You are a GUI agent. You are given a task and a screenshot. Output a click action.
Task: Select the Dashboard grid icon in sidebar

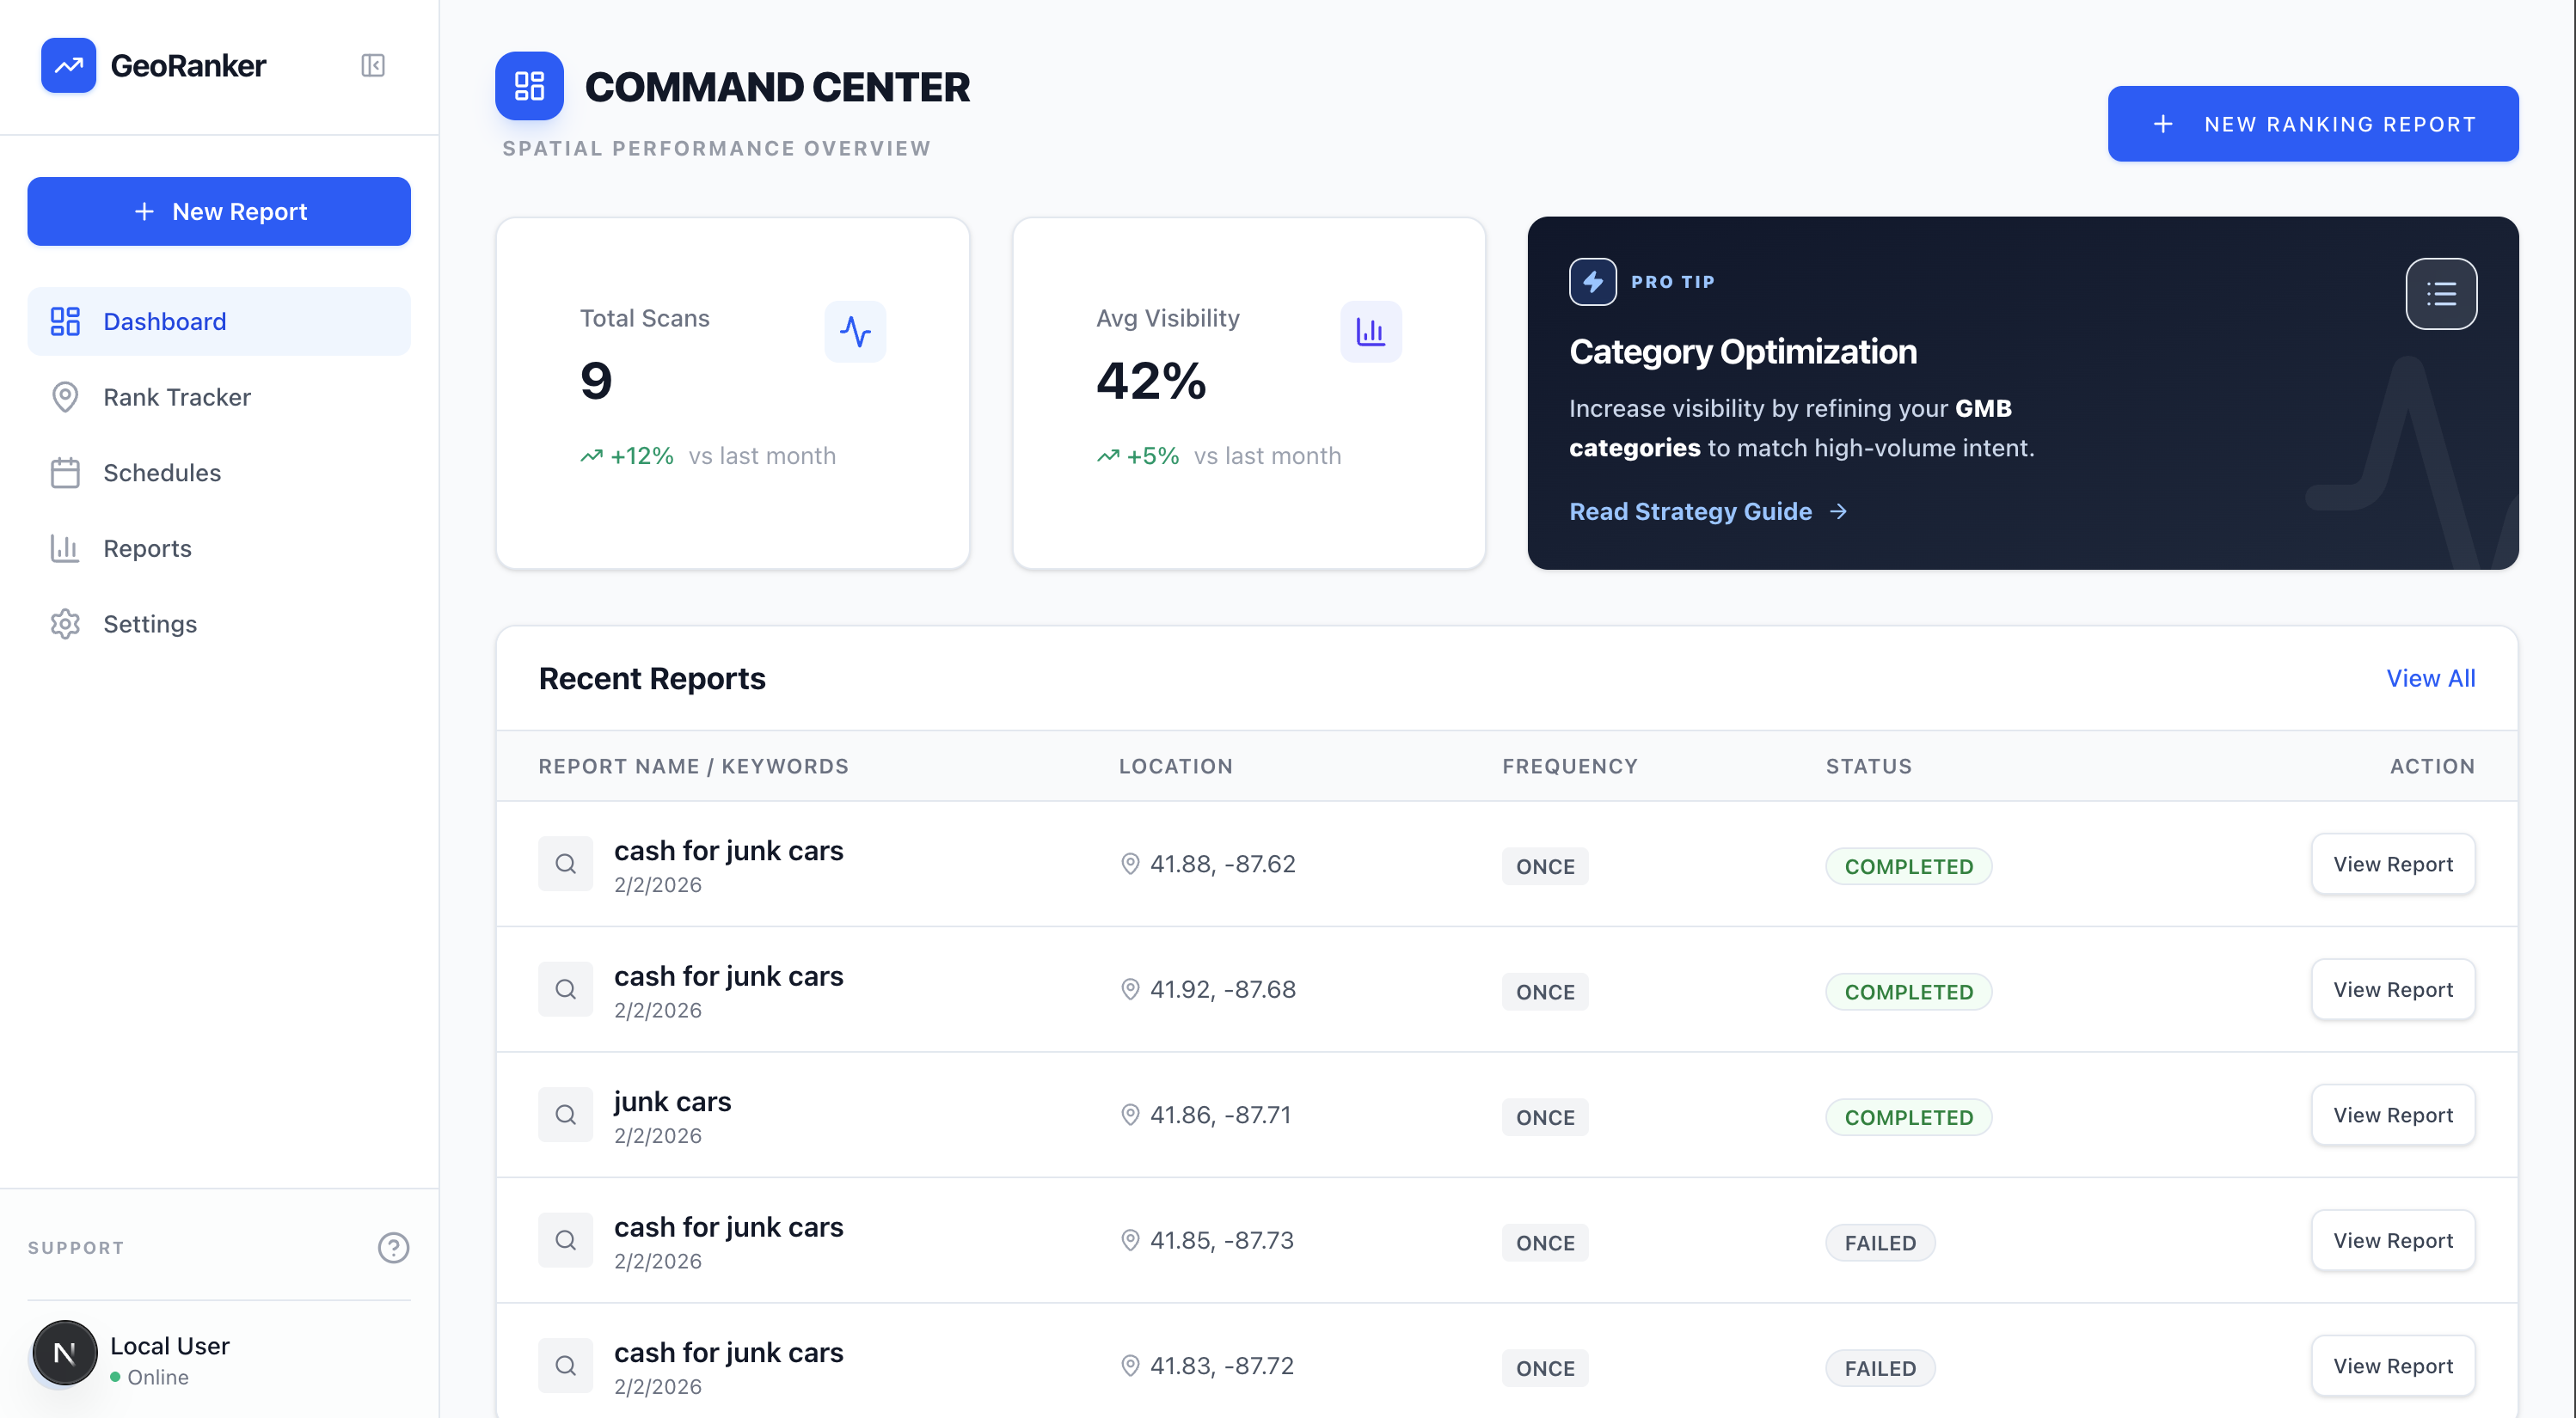tap(65, 321)
